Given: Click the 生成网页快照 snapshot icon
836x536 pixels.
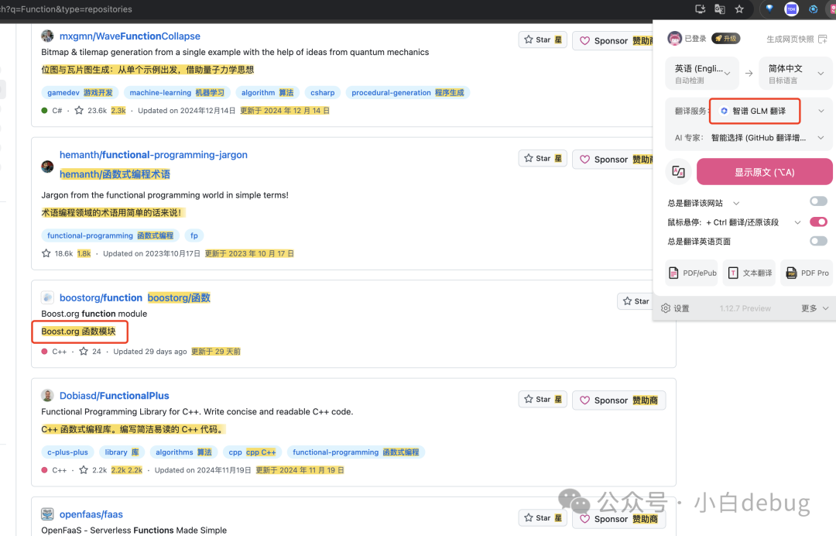Looking at the screenshot, I should pyautogui.click(x=822, y=39).
